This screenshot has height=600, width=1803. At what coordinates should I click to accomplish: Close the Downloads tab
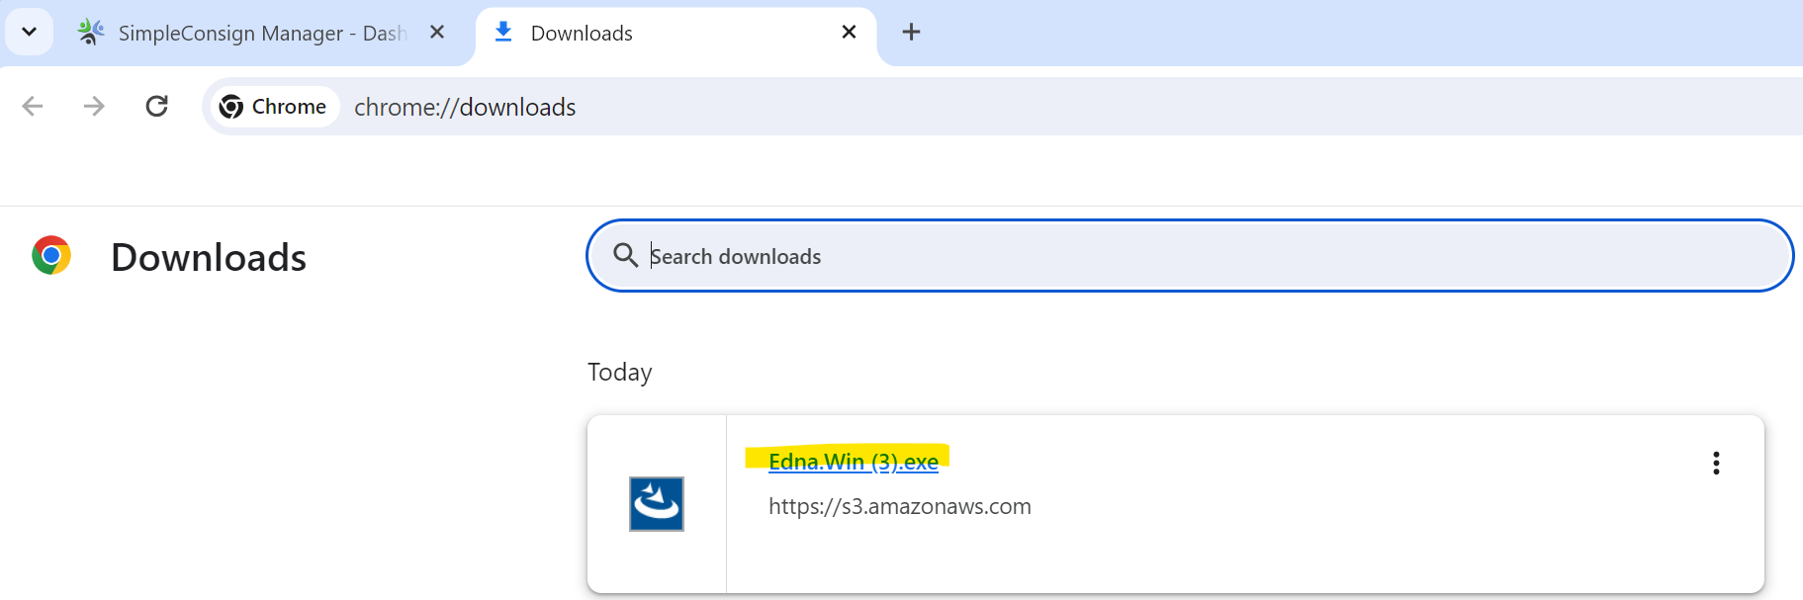pyautogui.click(x=849, y=33)
